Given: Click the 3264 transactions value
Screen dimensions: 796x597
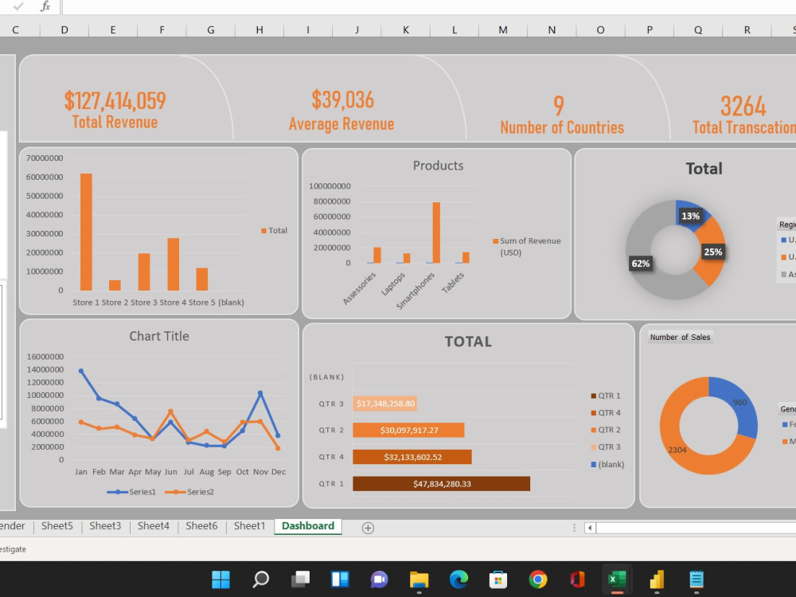Looking at the screenshot, I should [743, 106].
